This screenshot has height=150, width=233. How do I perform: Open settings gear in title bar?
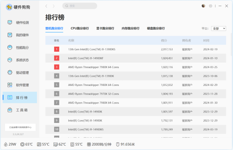point(211,6)
